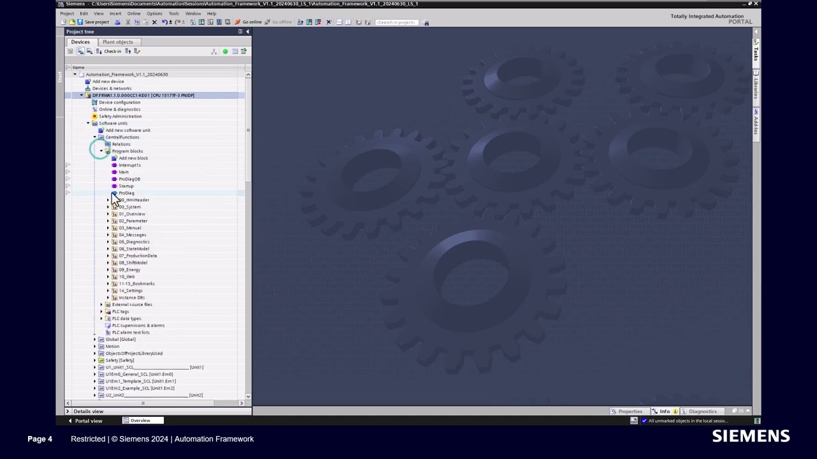Open the Project menu
Viewport: 817px width, 459px height.
pos(67,13)
